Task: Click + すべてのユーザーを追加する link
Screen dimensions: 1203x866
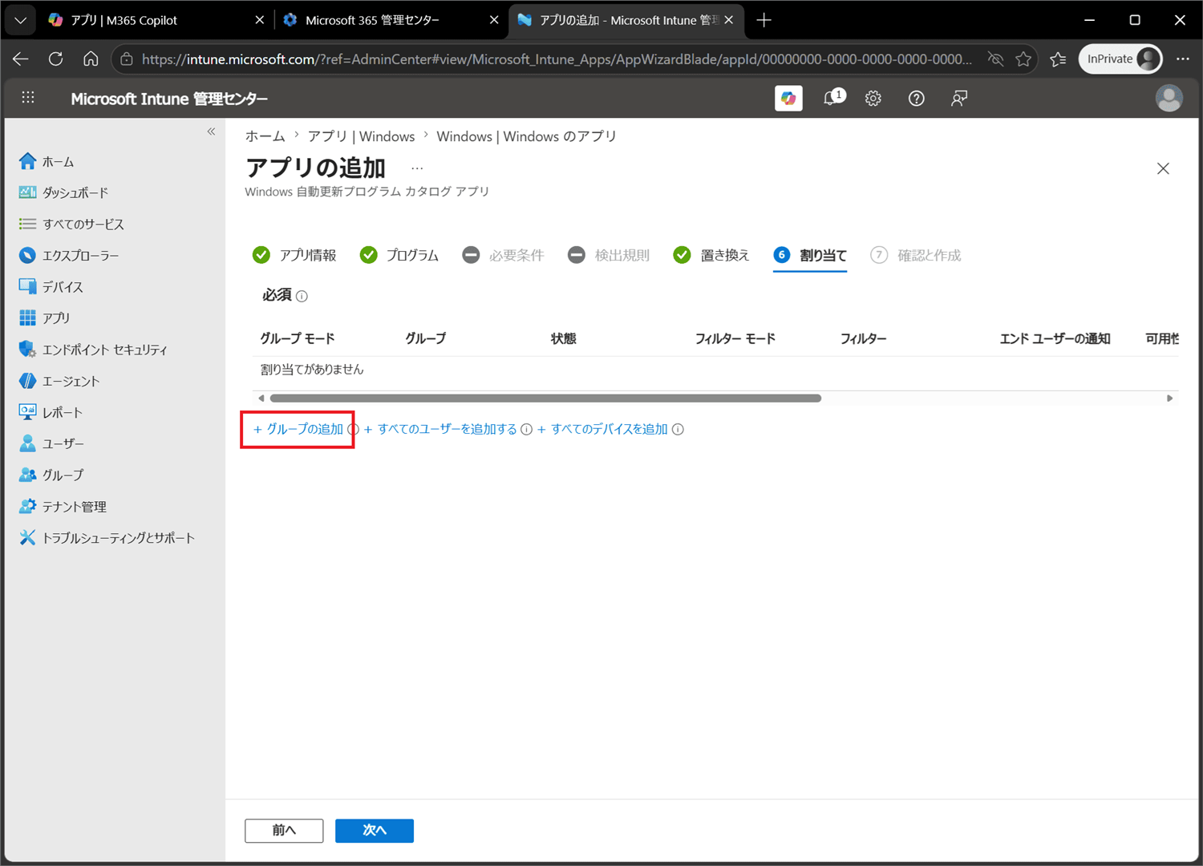Action: pyautogui.click(x=440, y=429)
